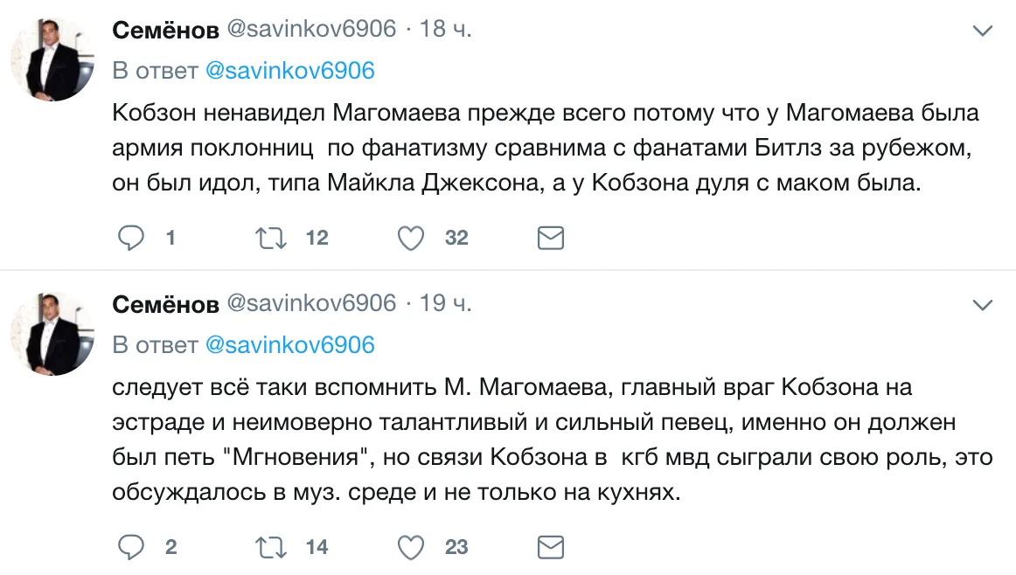Reply to the 19 ч. tweet
The height and width of the screenshot is (575, 1016).
[x=131, y=547]
